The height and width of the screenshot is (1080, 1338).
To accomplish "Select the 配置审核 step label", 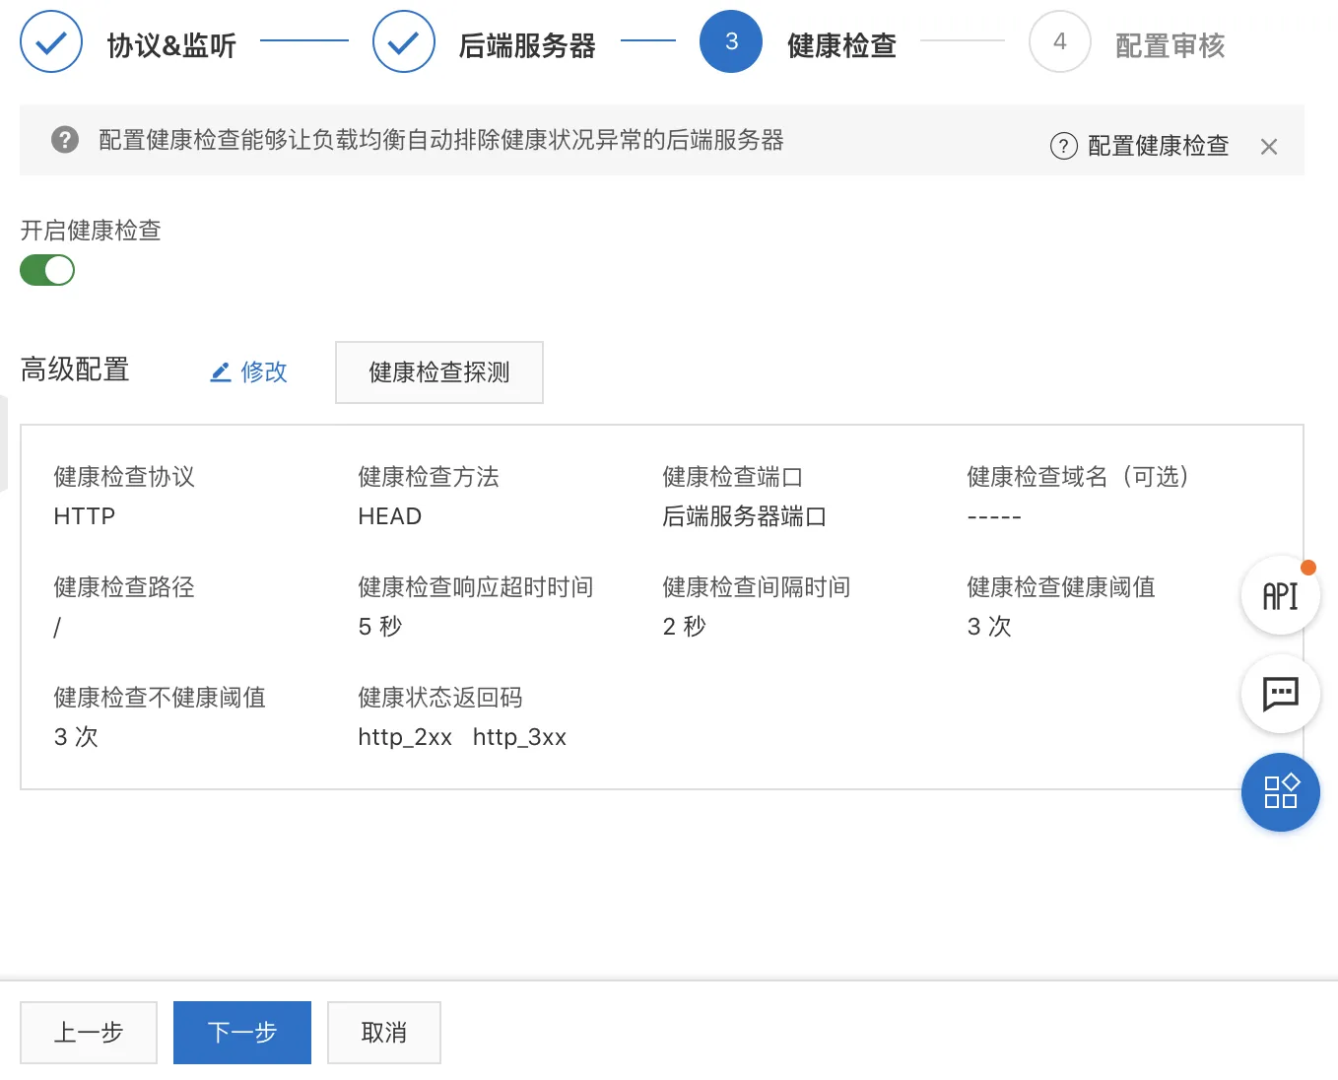I will [1171, 45].
